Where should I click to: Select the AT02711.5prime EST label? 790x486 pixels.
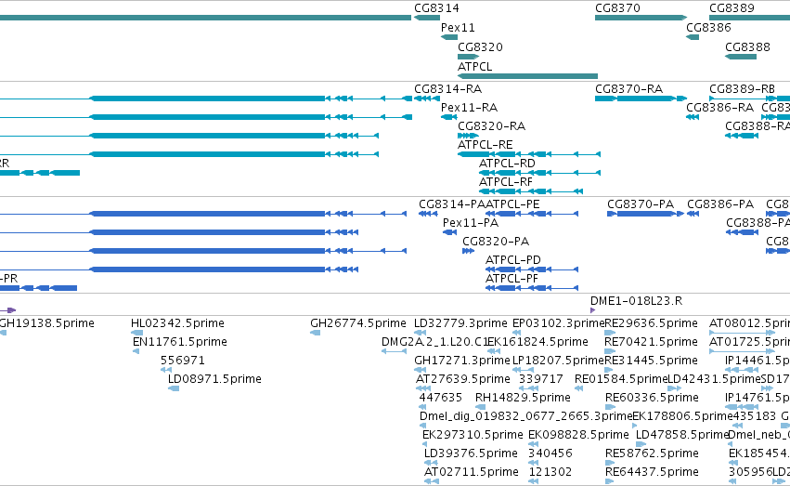point(471,472)
